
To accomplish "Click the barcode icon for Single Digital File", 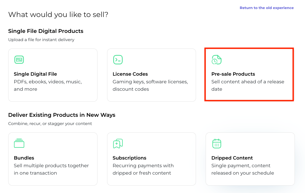I will (x=19, y=60).
